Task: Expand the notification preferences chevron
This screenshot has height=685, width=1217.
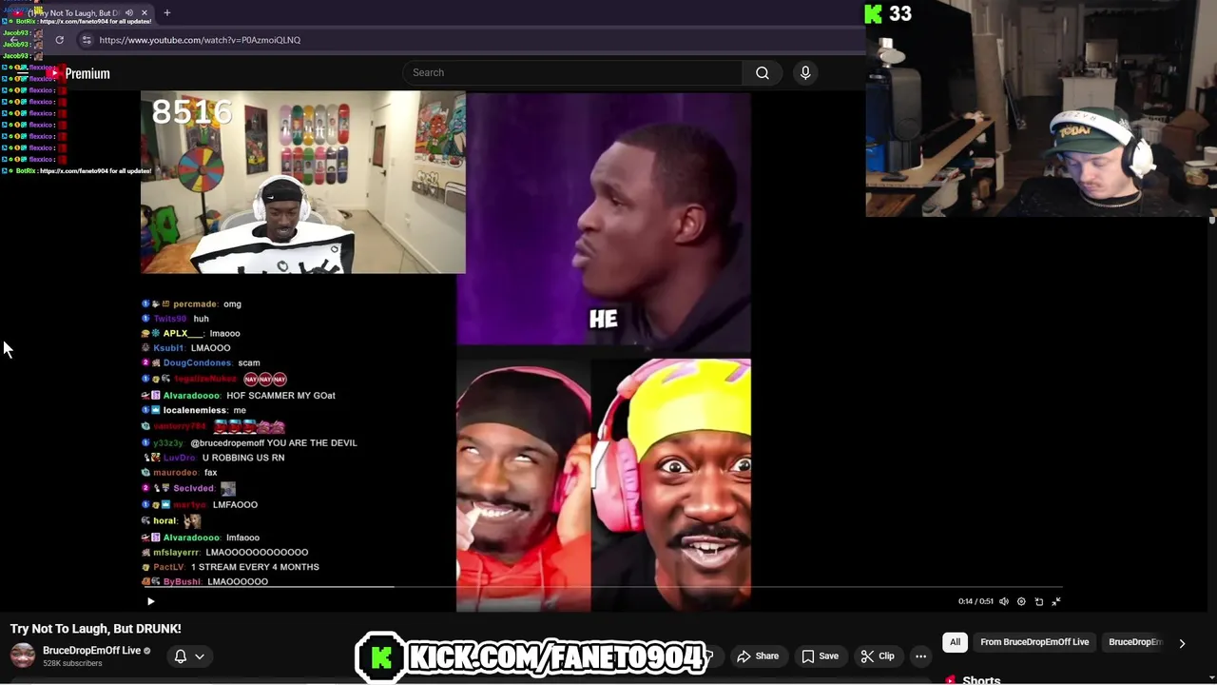Action: coord(200,656)
